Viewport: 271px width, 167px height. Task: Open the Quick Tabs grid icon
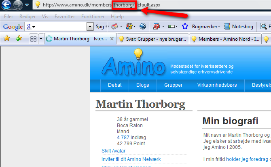(33, 39)
